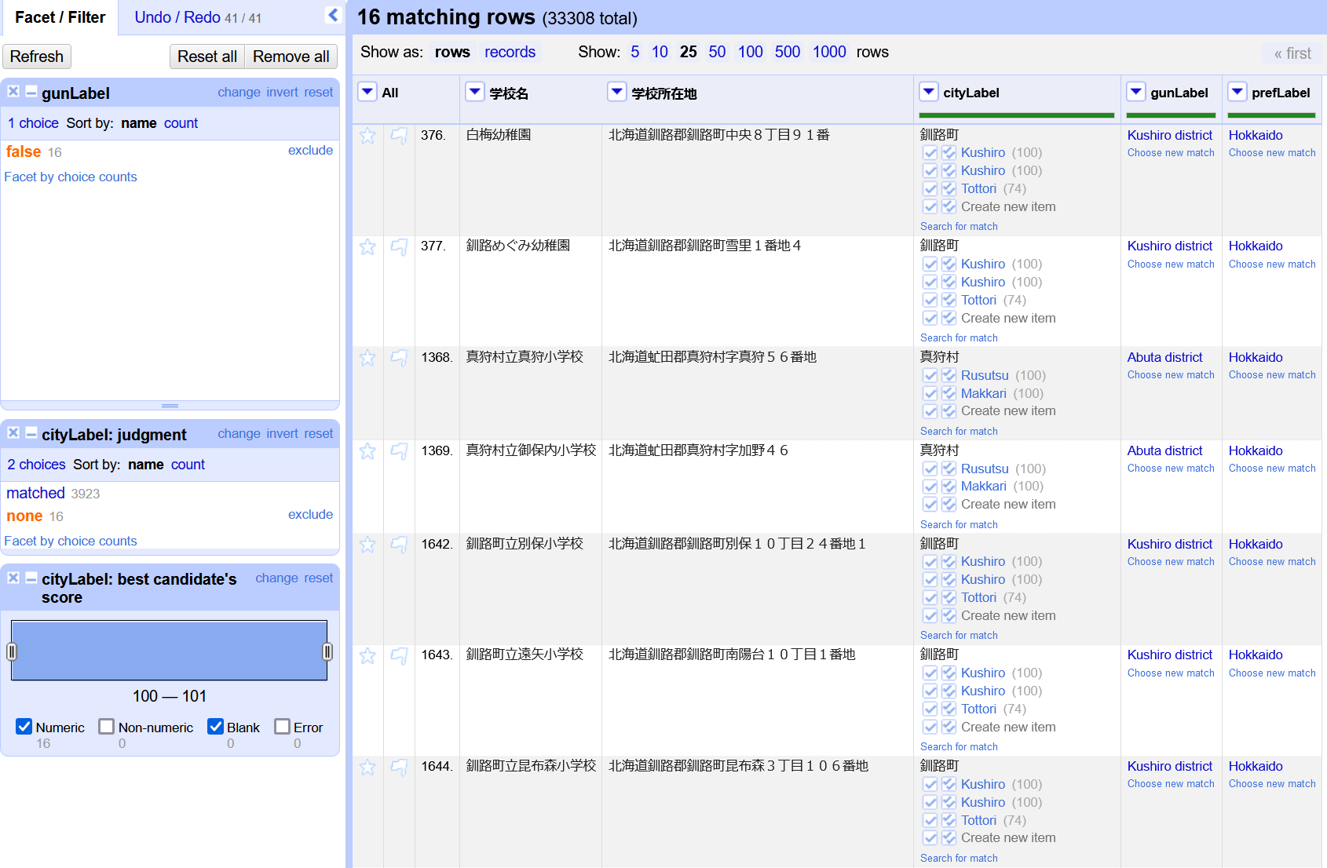This screenshot has width=1327, height=868.
Task: Minimize the best candidate's score facet
Action: (31, 578)
